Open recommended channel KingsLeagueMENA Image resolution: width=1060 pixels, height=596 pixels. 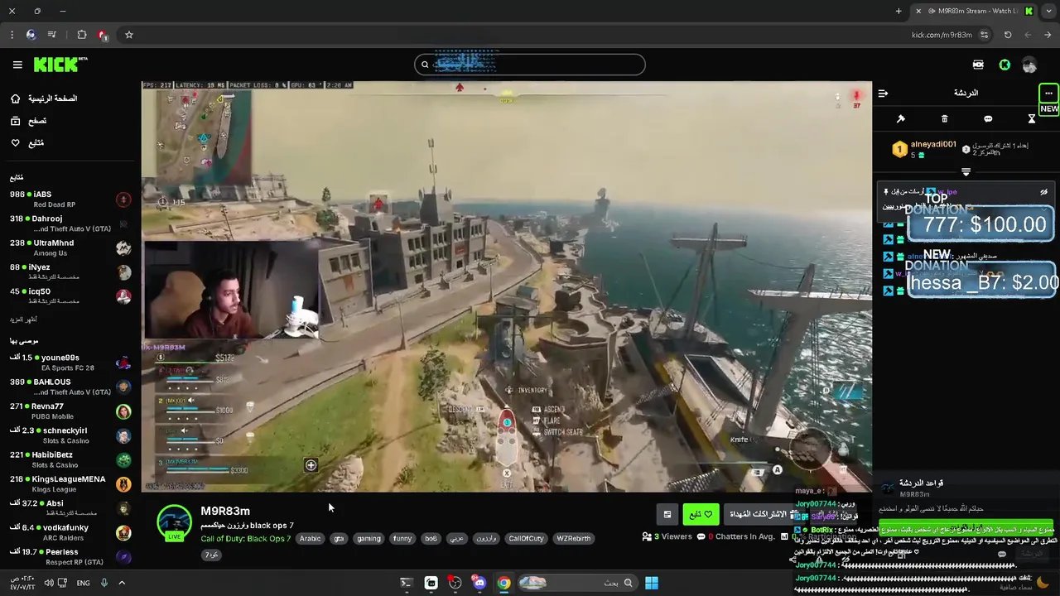pos(70,483)
